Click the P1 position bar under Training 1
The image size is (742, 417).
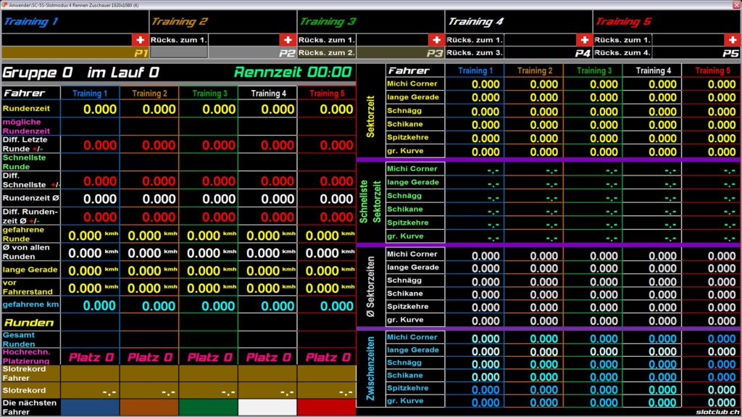[x=75, y=53]
